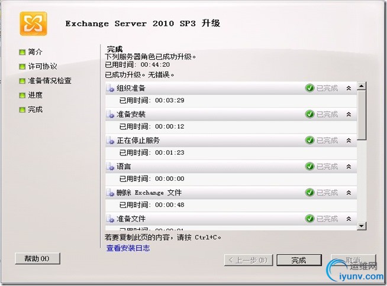Click green checkmark in 删除 Exchange 文件 row
387x286 pixels.
(x=309, y=193)
